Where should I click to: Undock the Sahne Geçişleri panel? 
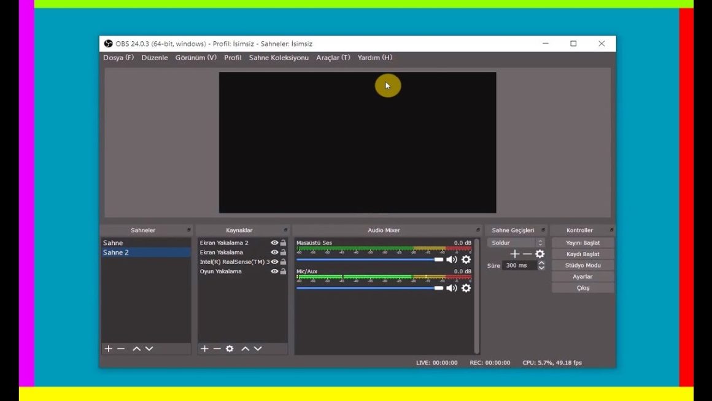click(543, 230)
